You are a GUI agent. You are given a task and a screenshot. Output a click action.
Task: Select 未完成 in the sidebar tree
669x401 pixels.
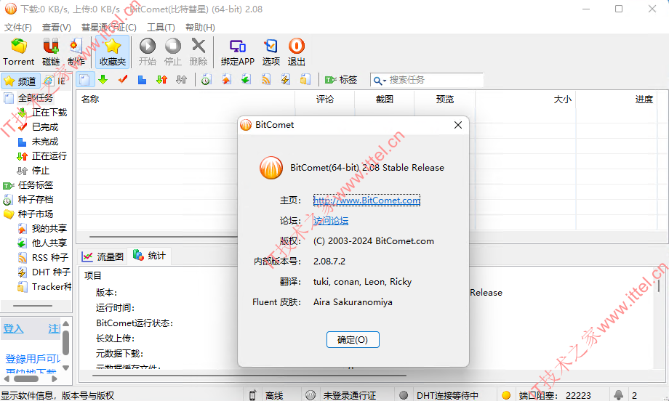point(45,142)
